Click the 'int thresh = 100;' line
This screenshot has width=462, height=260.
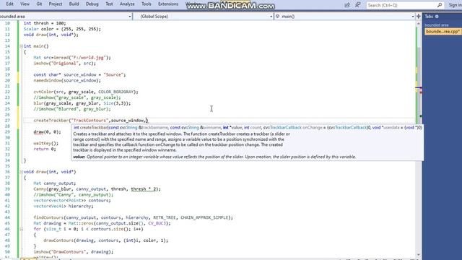click(x=45, y=23)
